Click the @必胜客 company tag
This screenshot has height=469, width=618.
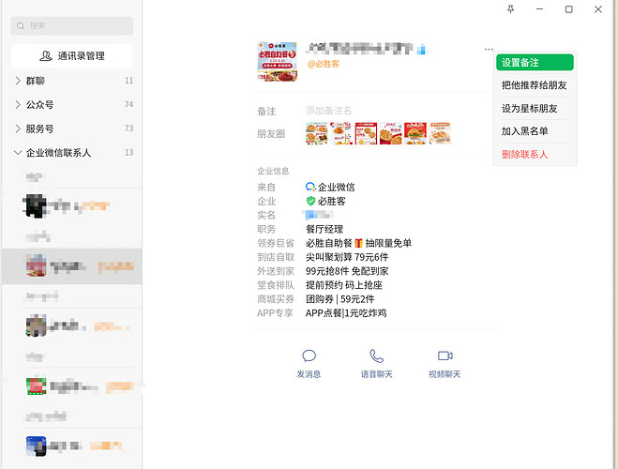click(324, 64)
